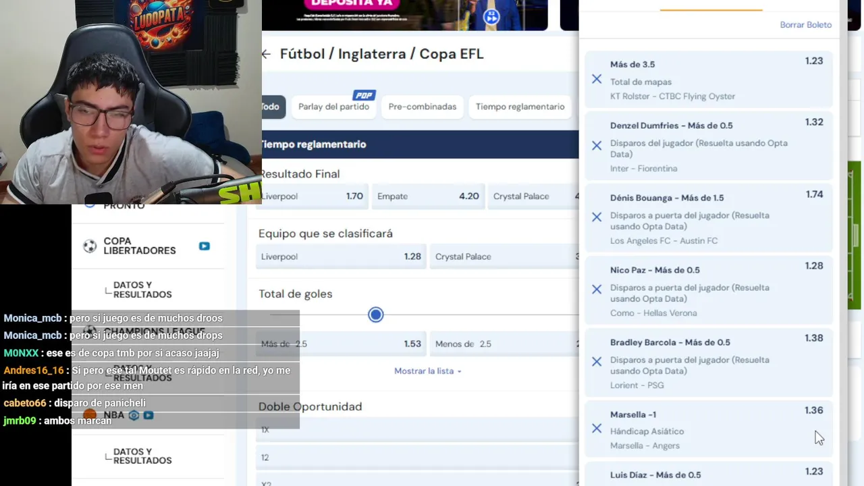
Task: Remove the Más de 3.5 selection
Action: (x=597, y=80)
